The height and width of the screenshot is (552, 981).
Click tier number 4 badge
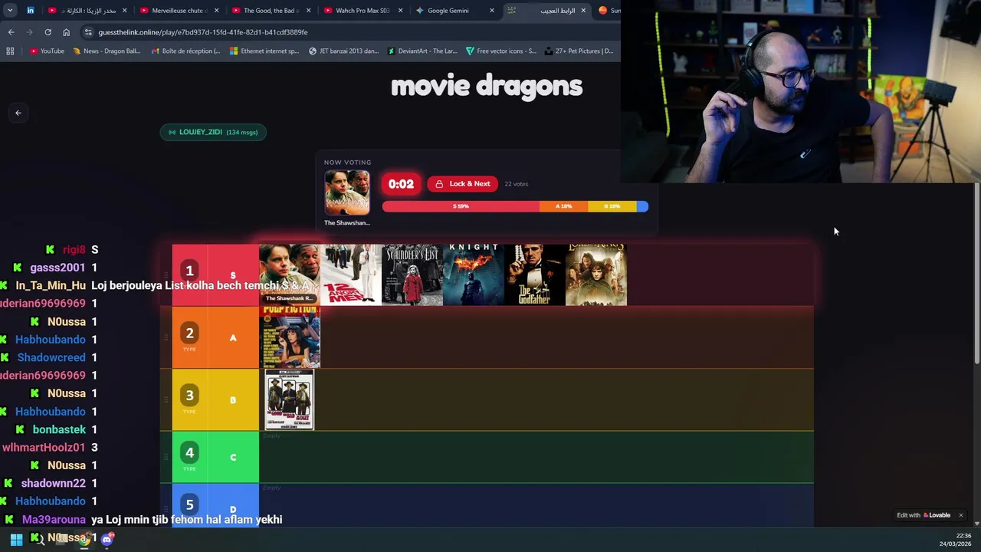point(189,452)
